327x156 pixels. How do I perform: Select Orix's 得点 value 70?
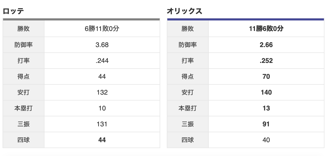pos(266,77)
